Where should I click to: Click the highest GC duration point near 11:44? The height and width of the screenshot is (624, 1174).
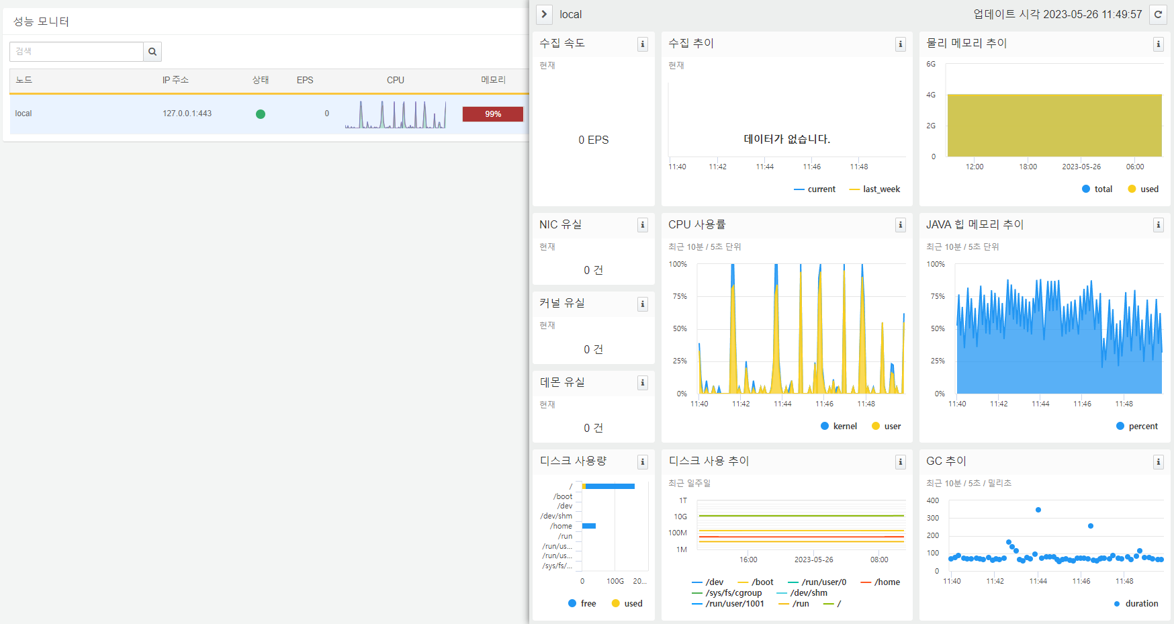click(1038, 510)
